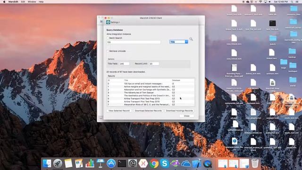Screen dimensions: 302x170
Task: Open Xcode hammer icon in dock
Action: tap(197, 163)
